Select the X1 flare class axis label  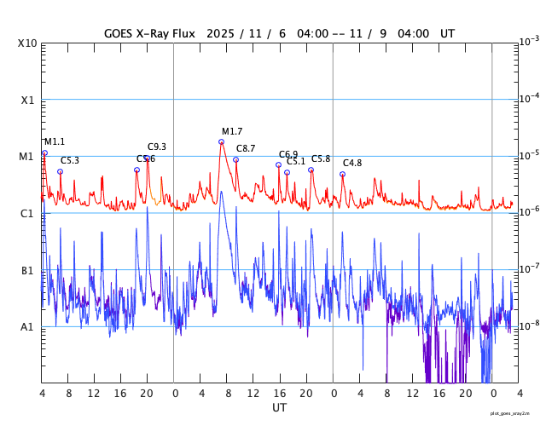click(x=27, y=100)
